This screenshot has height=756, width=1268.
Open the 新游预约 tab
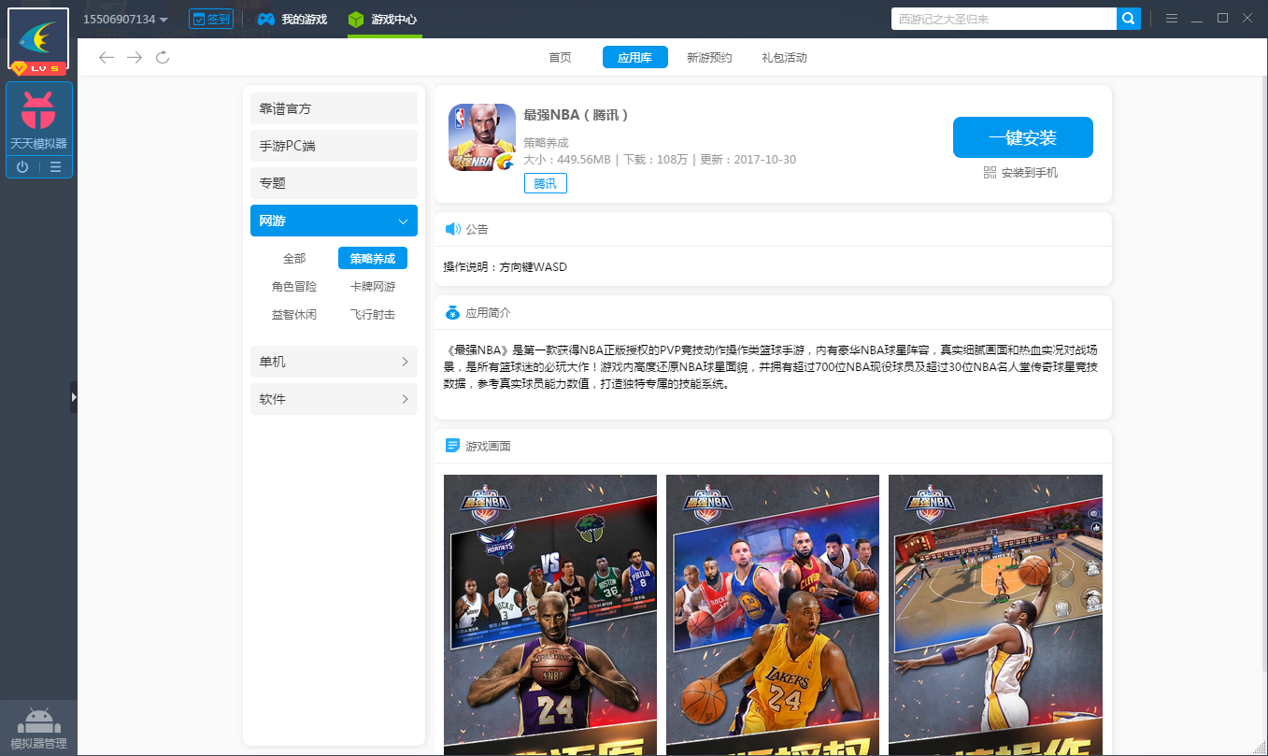[709, 58]
